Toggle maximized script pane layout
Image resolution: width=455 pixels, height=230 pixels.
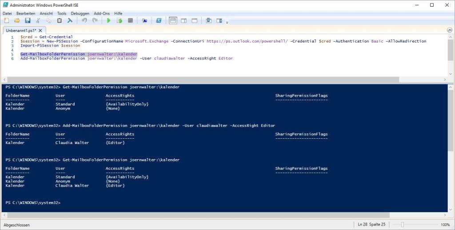(x=194, y=20)
